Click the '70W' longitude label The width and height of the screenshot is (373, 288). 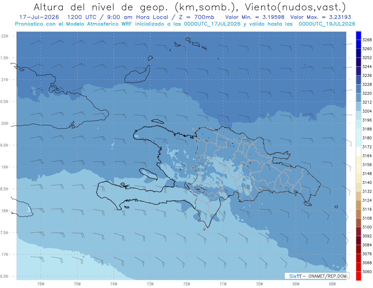click(260, 284)
